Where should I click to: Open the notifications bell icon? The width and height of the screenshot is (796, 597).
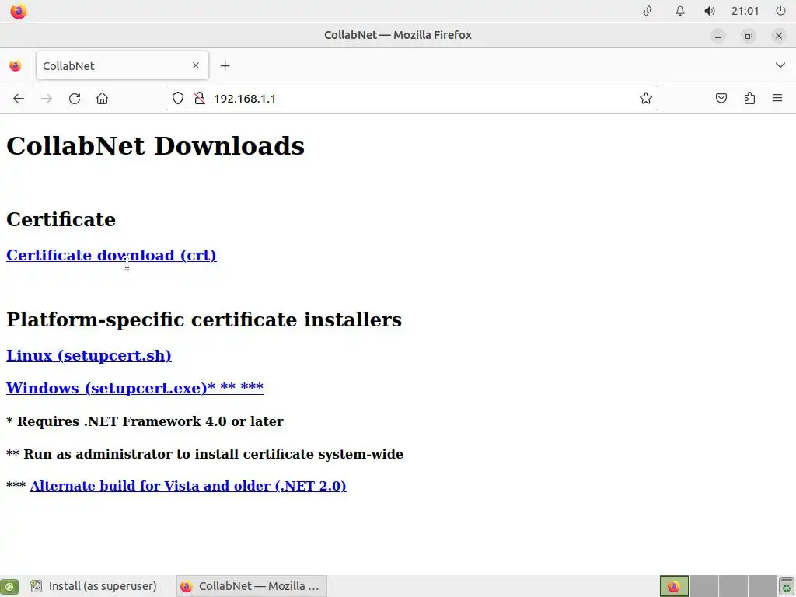coord(679,11)
